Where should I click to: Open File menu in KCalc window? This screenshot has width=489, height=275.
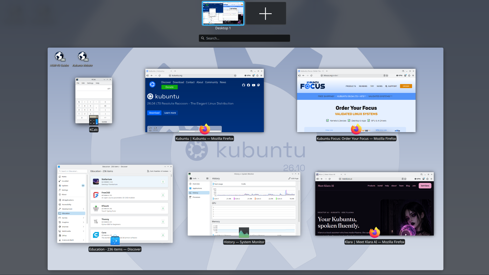tap(78, 83)
